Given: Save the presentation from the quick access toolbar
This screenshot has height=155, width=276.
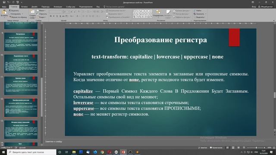Looking at the screenshot, I should click(4, 2).
